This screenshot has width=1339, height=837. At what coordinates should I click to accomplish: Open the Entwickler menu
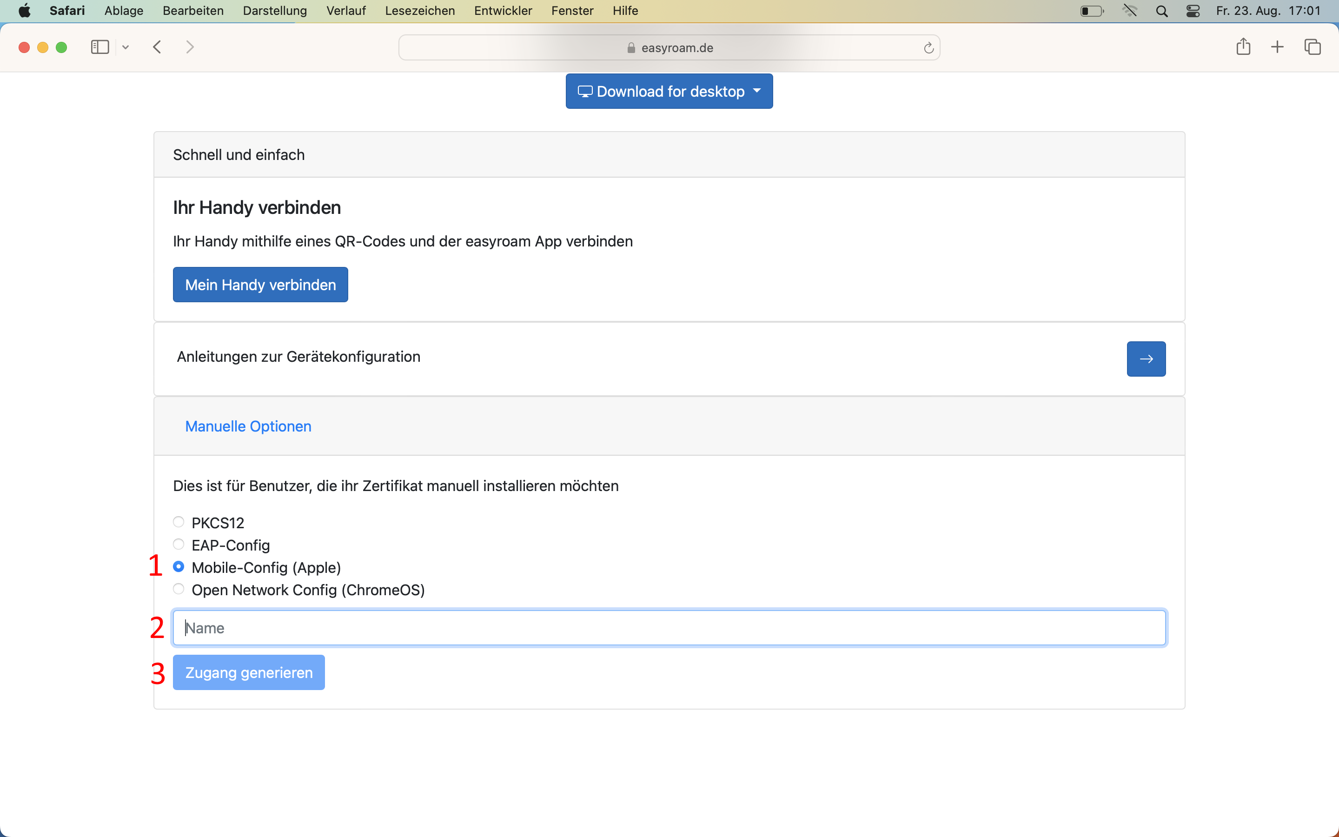coord(503,11)
